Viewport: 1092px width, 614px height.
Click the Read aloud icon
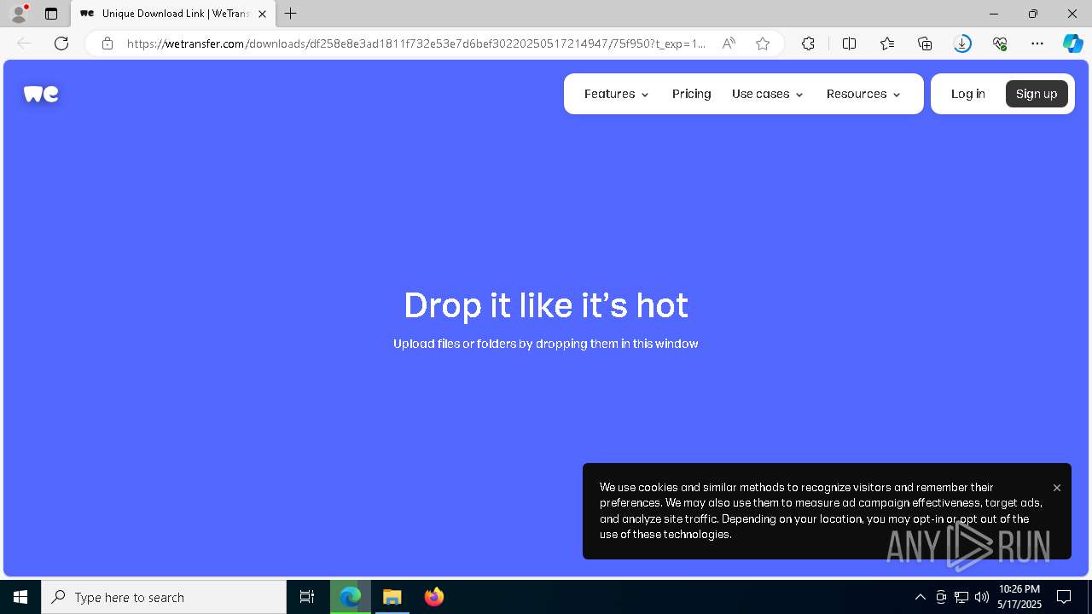click(729, 43)
